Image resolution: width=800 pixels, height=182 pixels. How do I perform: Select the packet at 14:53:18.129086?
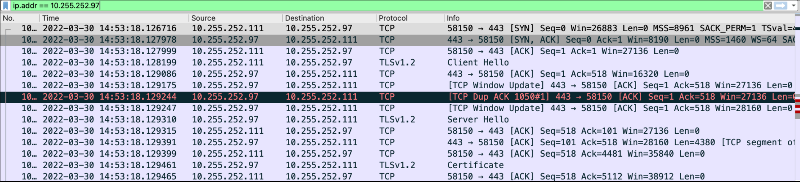point(397,74)
